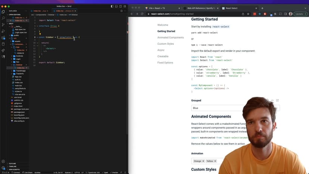Expand the OUTLINE section
Screen dimensions: 309x174
12,164
